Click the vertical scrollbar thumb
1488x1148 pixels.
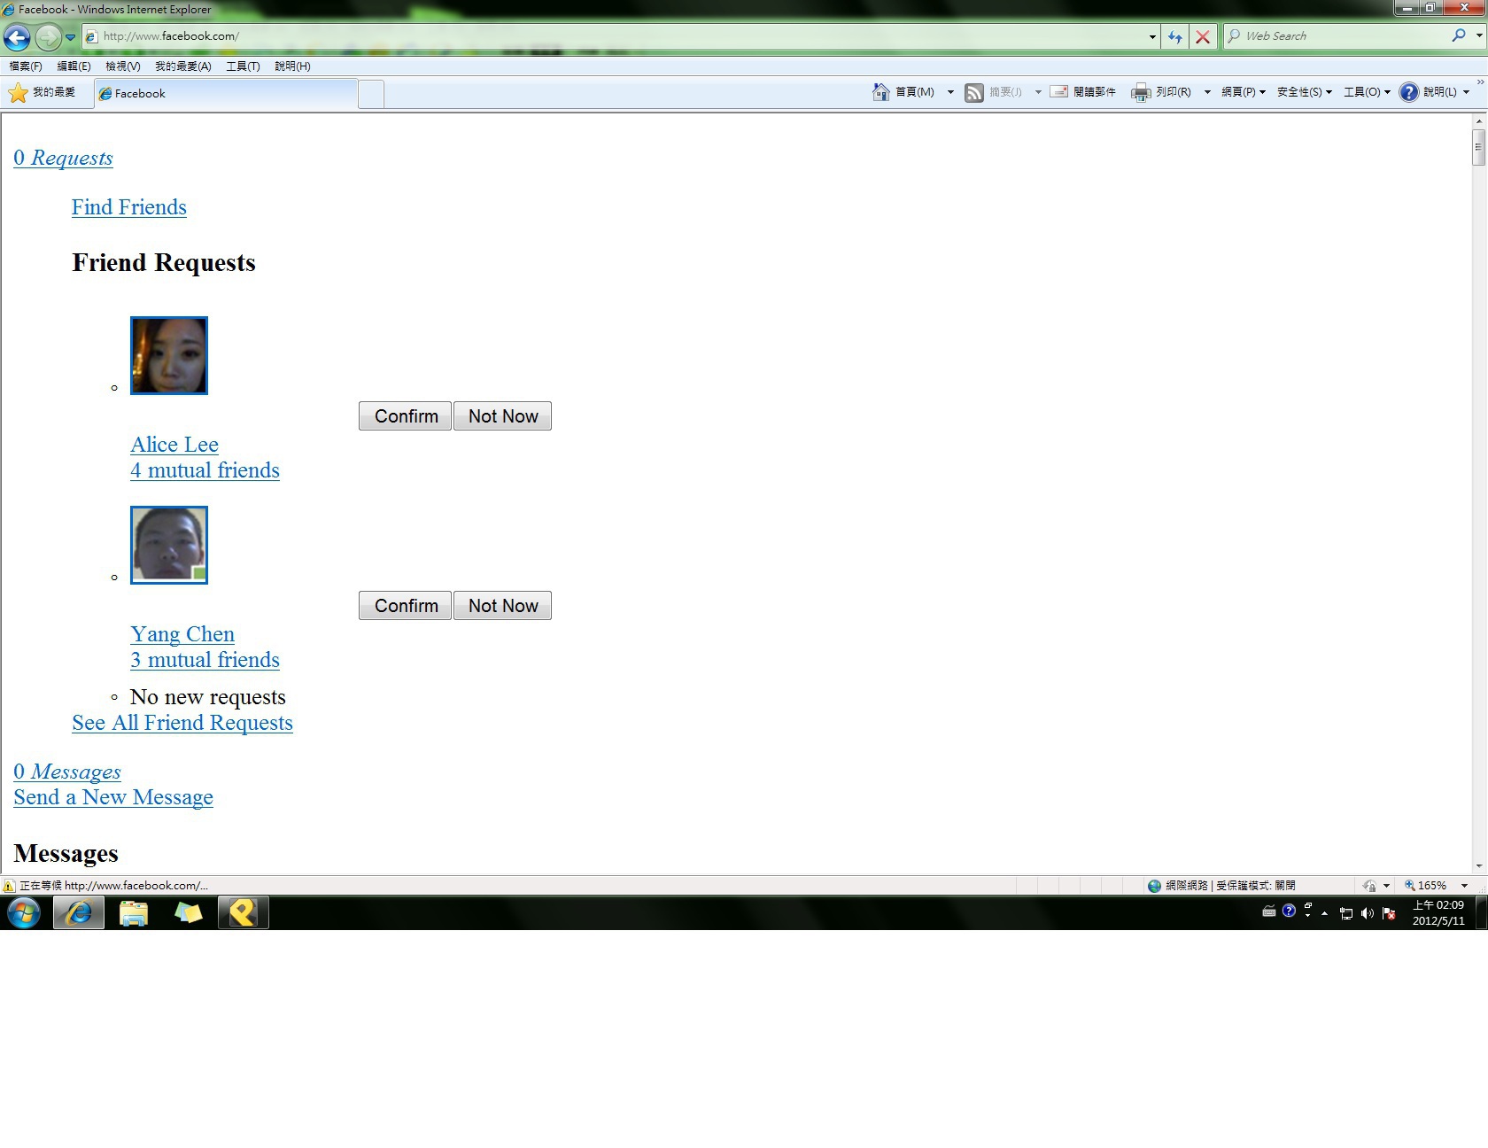(1478, 147)
